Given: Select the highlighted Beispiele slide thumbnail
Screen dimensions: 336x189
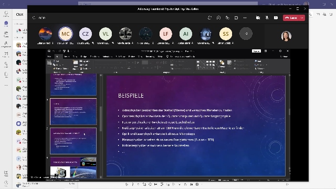Looking at the screenshot, I should 73,111.
